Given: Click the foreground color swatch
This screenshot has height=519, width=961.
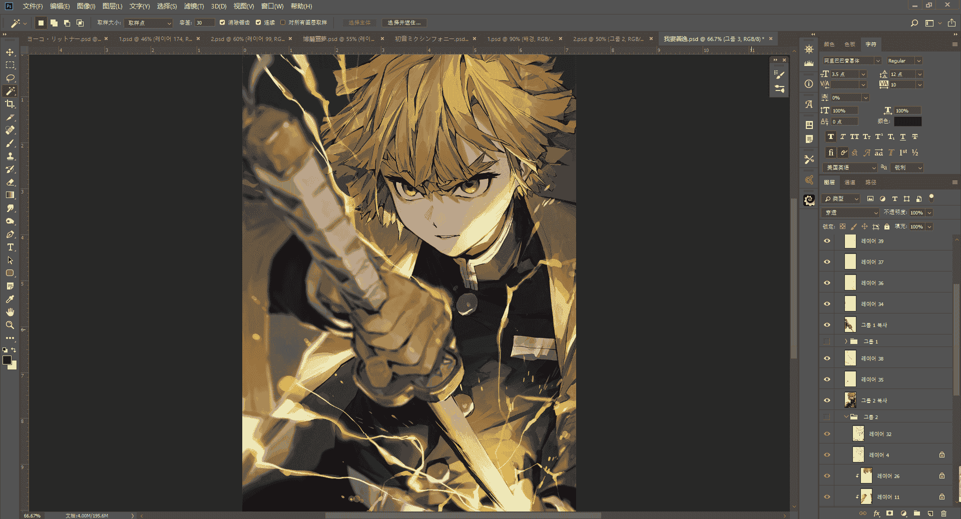Looking at the screenshot, I should click(7, 360).
